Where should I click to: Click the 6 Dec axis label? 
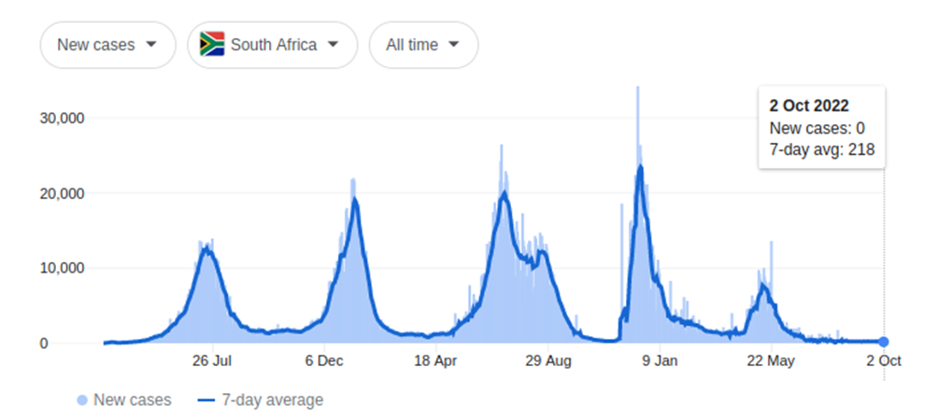324,361
